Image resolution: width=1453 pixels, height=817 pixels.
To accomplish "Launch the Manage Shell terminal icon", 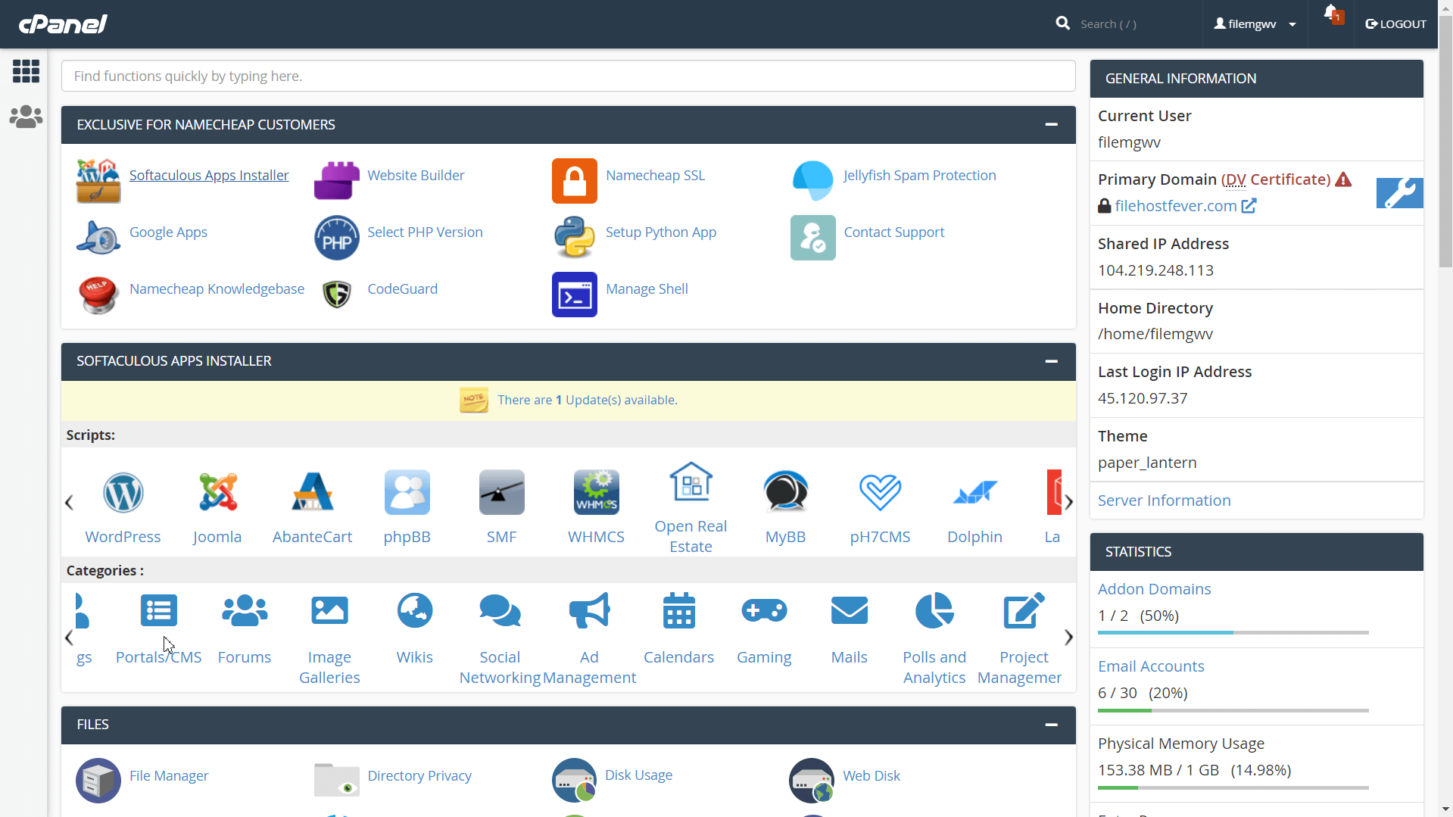I will click(575, 295).
